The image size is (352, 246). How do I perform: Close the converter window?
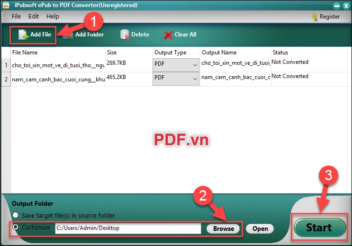point(346,6)
